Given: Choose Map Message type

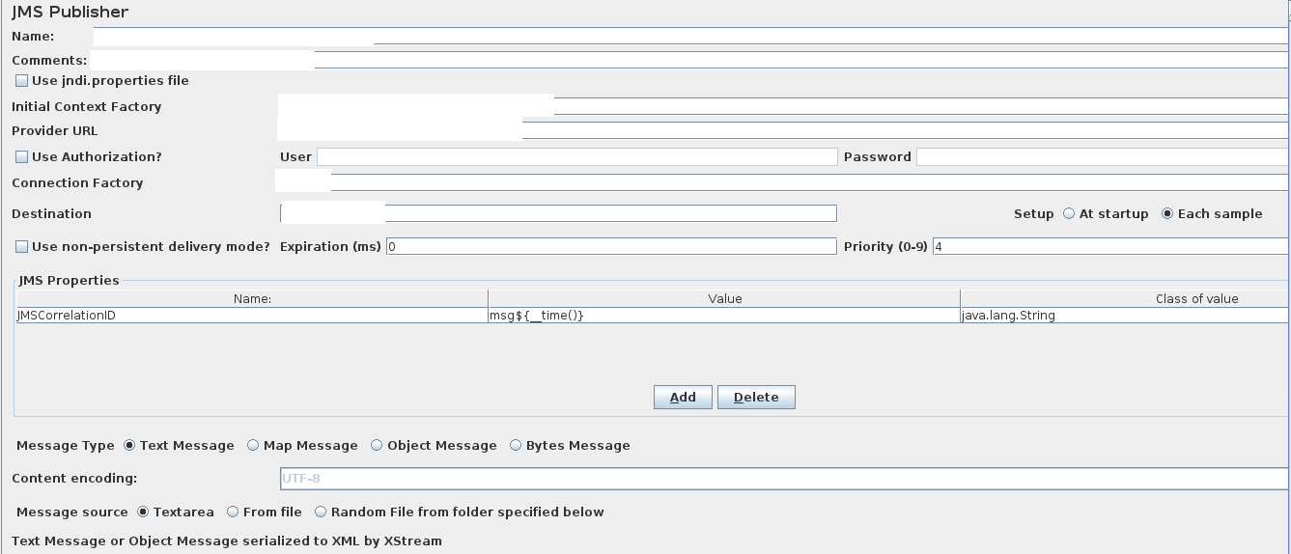Looking at the screenshot, I should (253, 446).
